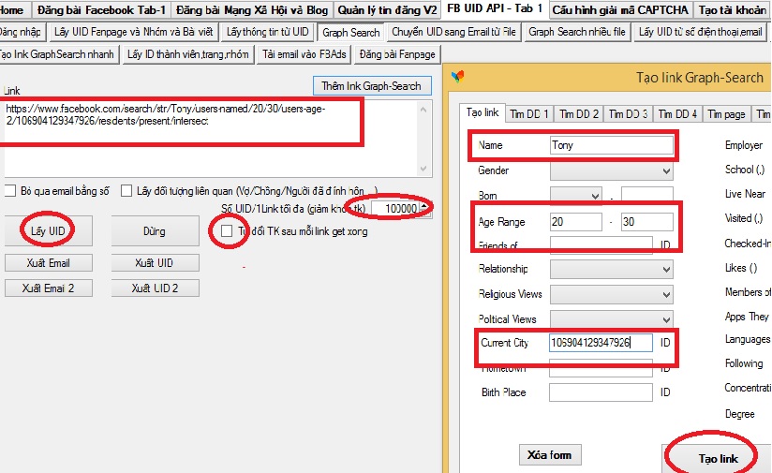
Task: Increase the Số UID/1Link tối đa stepper
Action: [423, 205]
